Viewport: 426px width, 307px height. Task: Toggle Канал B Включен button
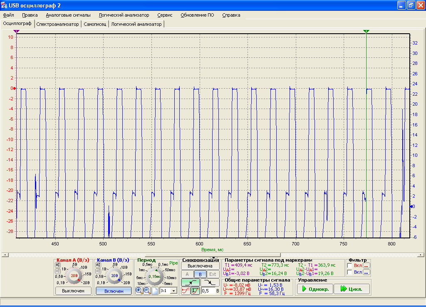click(114, 291)
